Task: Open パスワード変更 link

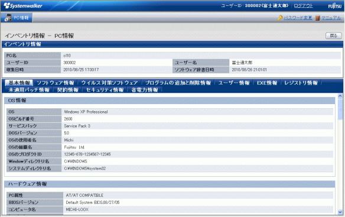Action: pos(298,18)
